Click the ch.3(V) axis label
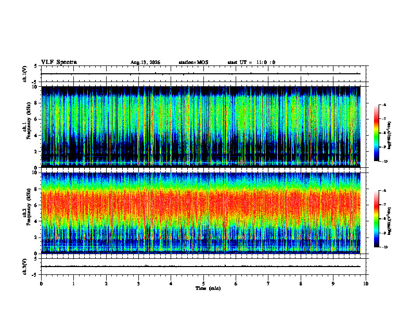The height and width of the screenshot is (318, 412). (25, 267)
